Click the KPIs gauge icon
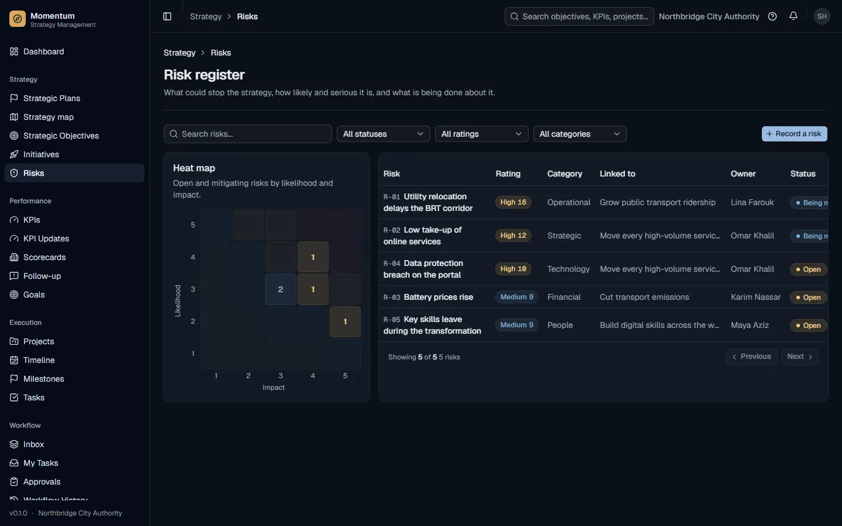Image resolution: width=842 pixels, height=526 pixels. tap(14, 220)
